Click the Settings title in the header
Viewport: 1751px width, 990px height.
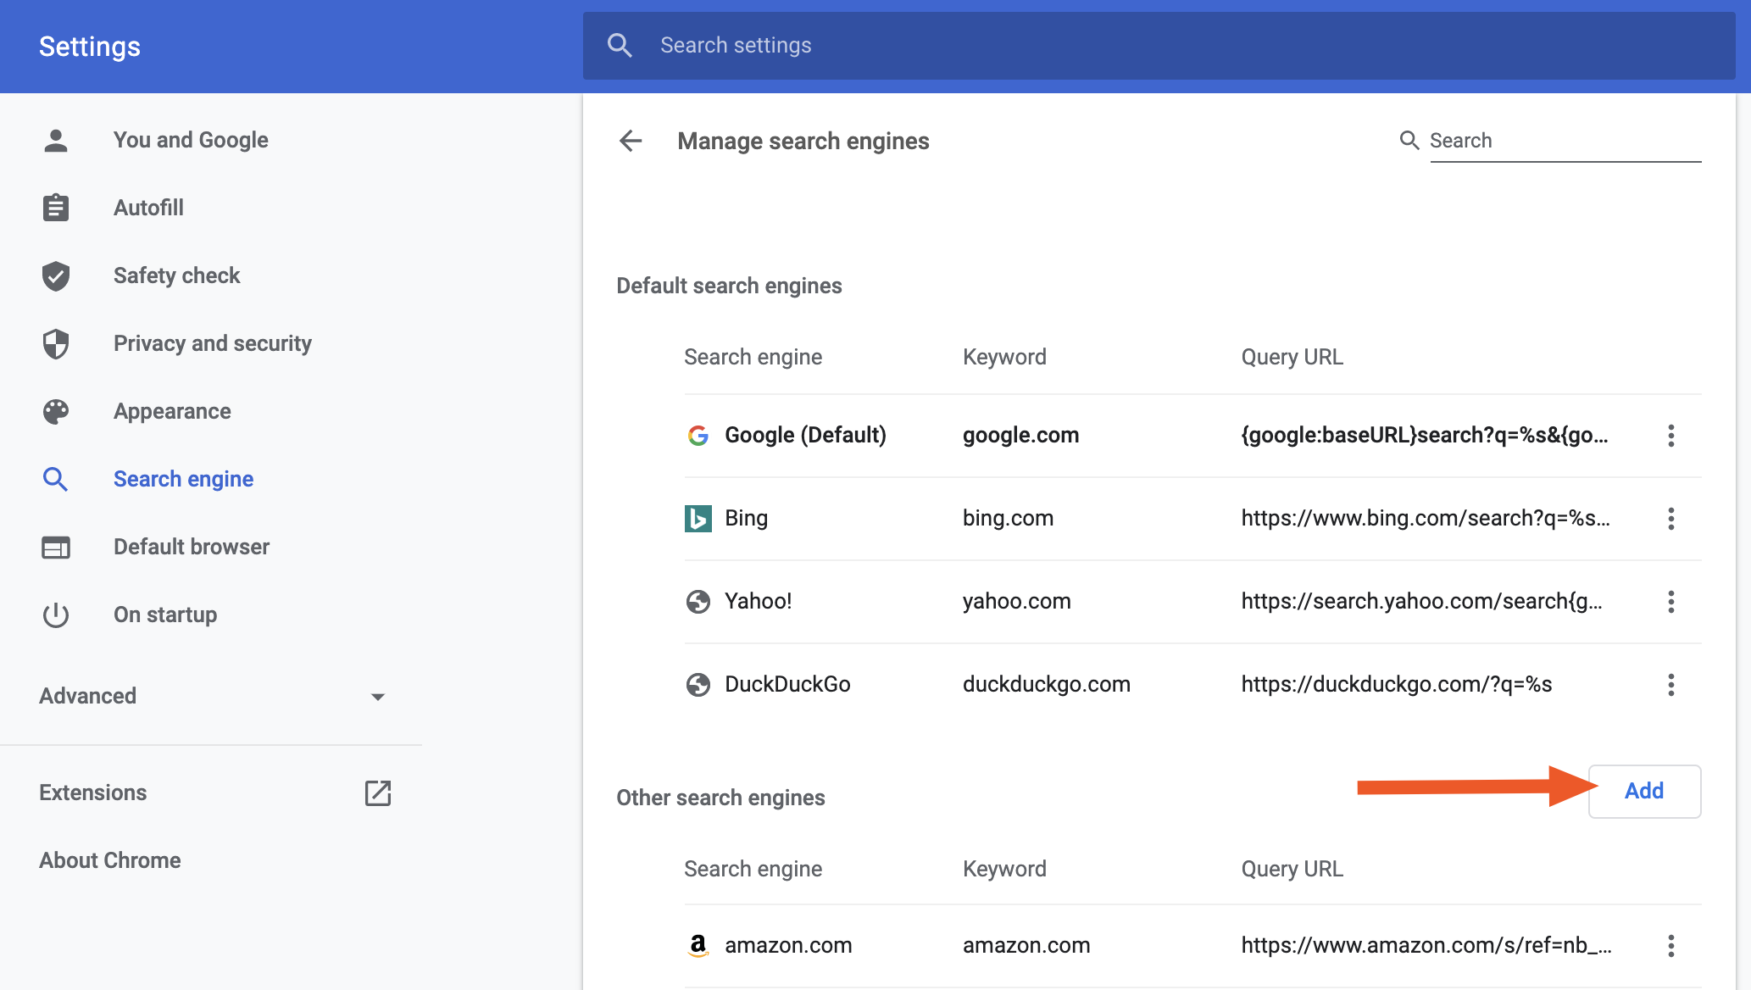click(89, 47)
